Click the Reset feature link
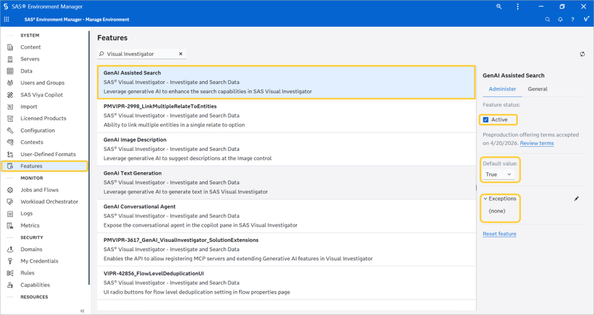Screen dimensions: 594x315 coord(499,234)
